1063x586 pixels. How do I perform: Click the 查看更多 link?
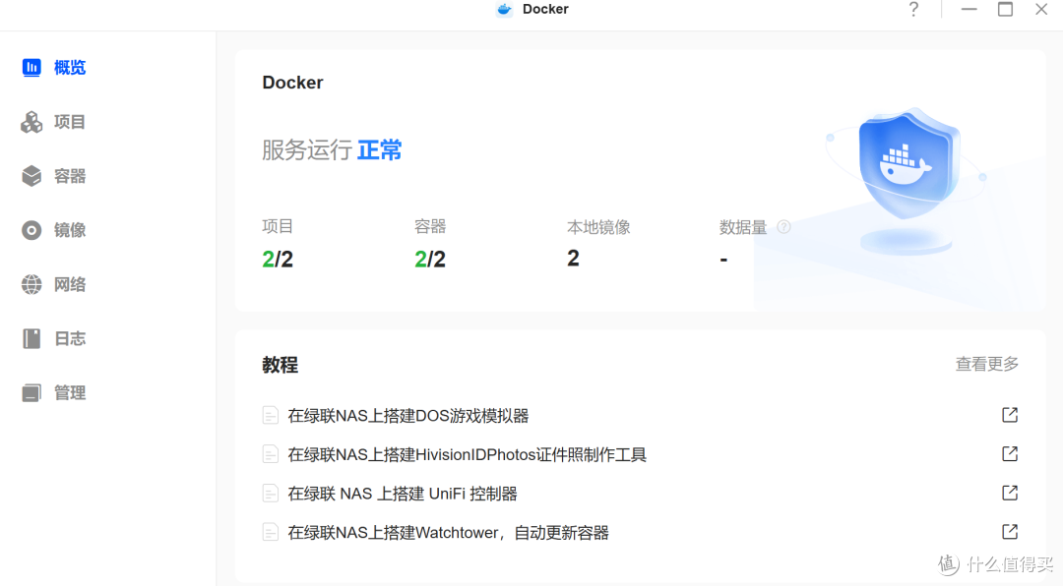986,365
